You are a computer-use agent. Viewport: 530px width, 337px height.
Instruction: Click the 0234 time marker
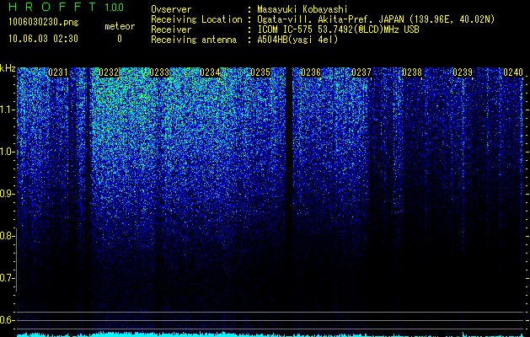coord(210,72)
